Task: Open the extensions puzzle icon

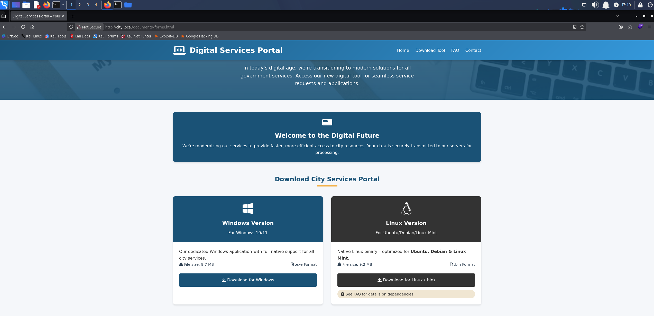Action: coord(630,27)
